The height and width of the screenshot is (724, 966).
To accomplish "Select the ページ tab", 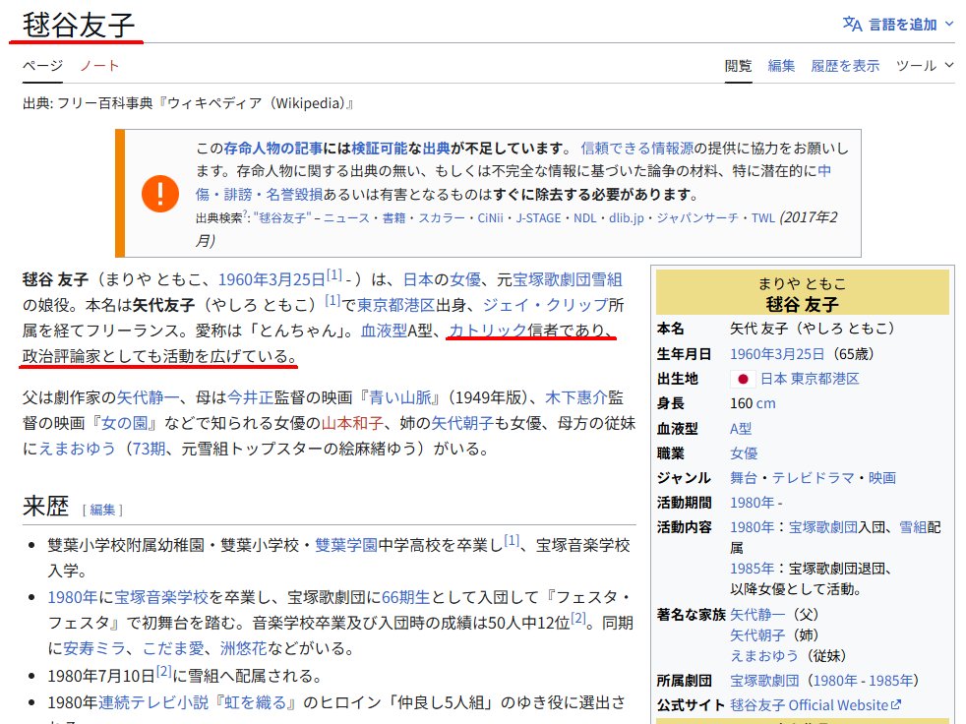I will 42,66.
